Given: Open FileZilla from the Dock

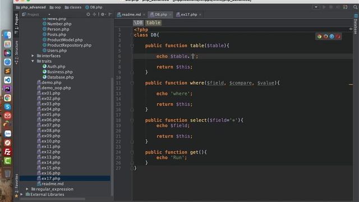Looking at the screenshot, I should 7,152.
